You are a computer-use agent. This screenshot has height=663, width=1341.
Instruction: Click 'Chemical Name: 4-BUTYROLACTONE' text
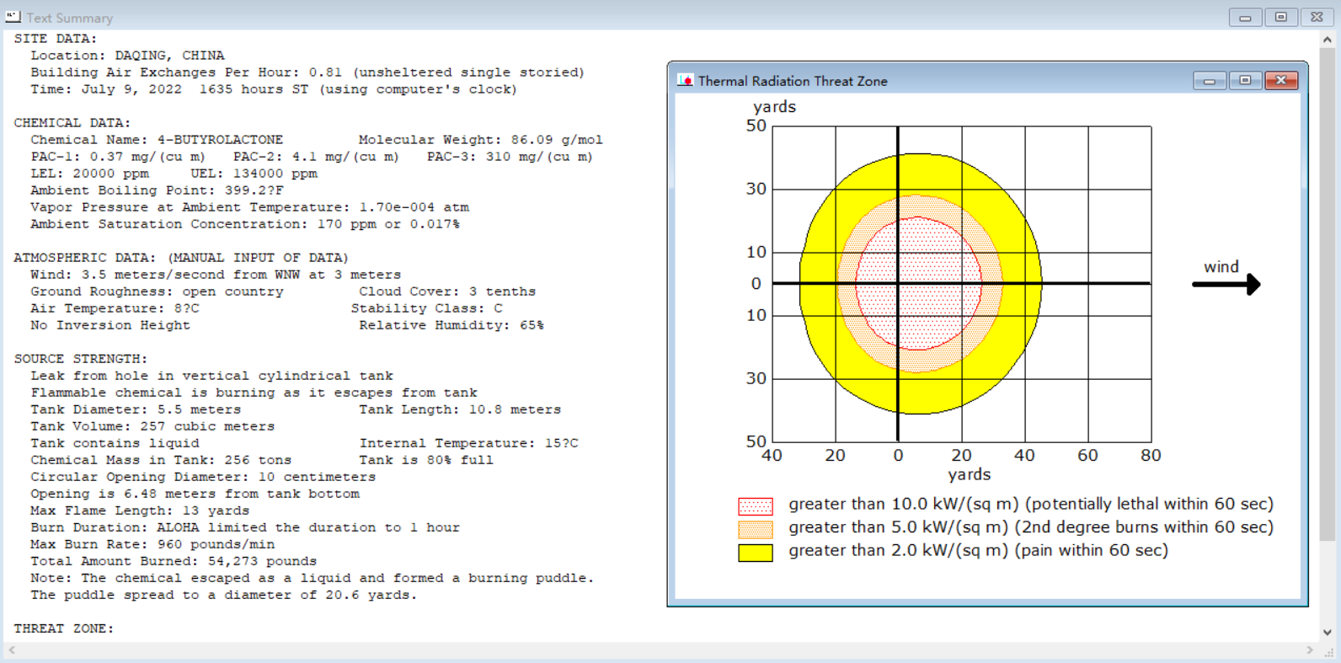[x=157, y=140]
